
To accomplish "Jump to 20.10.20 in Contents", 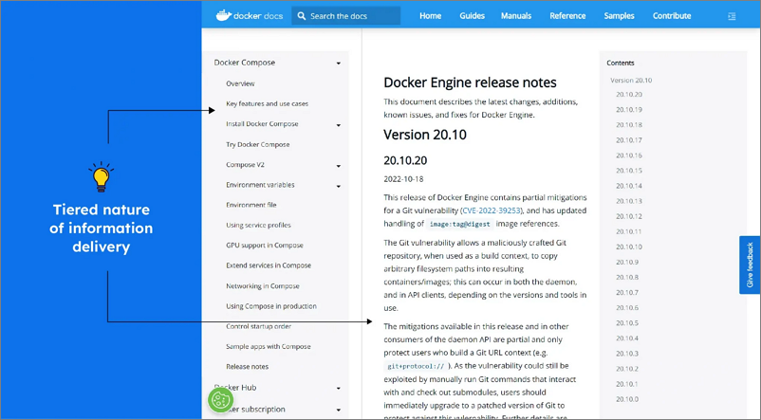I will point(629,95).
